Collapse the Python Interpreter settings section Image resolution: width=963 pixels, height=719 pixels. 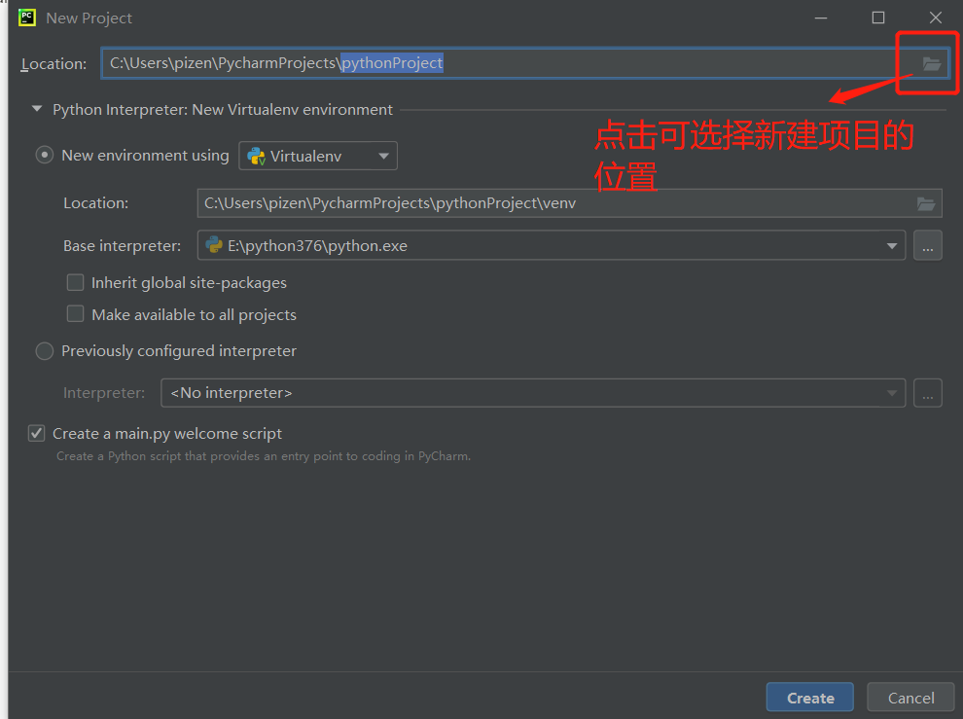pos(35,110)
